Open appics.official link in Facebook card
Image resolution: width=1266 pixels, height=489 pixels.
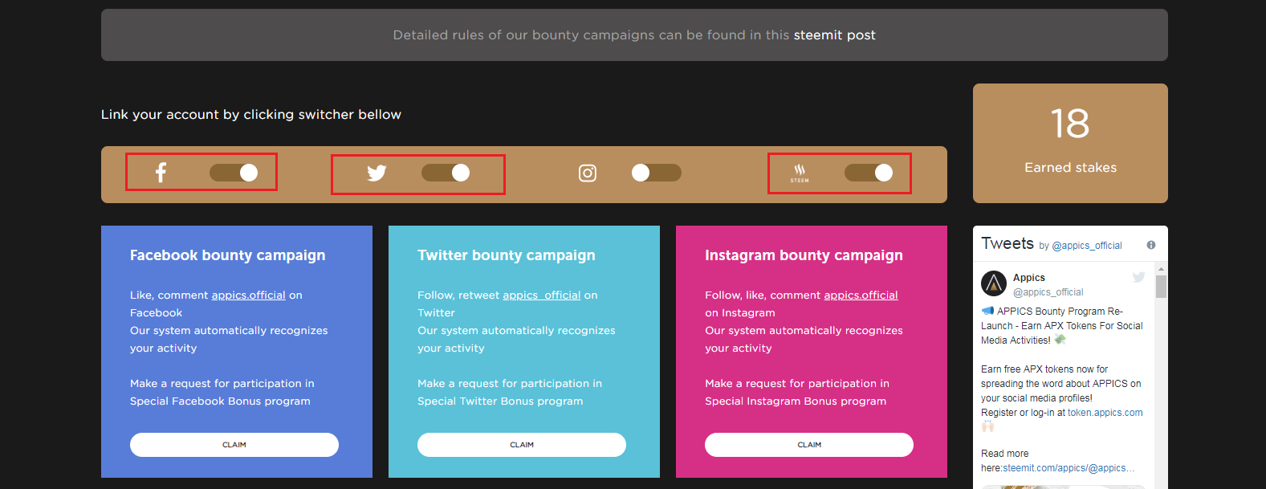(249, 295)
